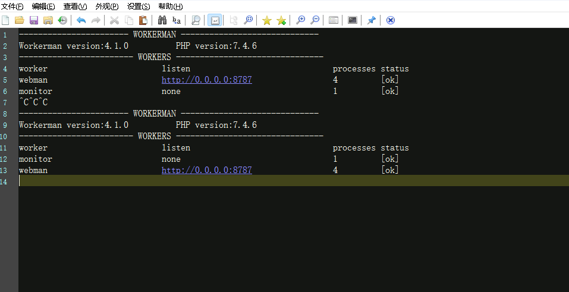
Task: Click 'PHP version:7.4.6' on line 9
Action: tap(216, 125)
